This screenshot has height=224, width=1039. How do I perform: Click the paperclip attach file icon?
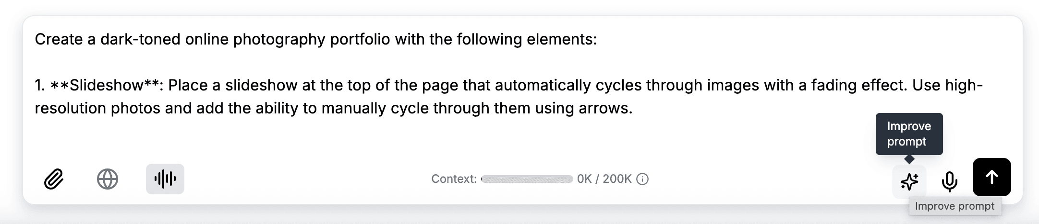coord(54,179)
